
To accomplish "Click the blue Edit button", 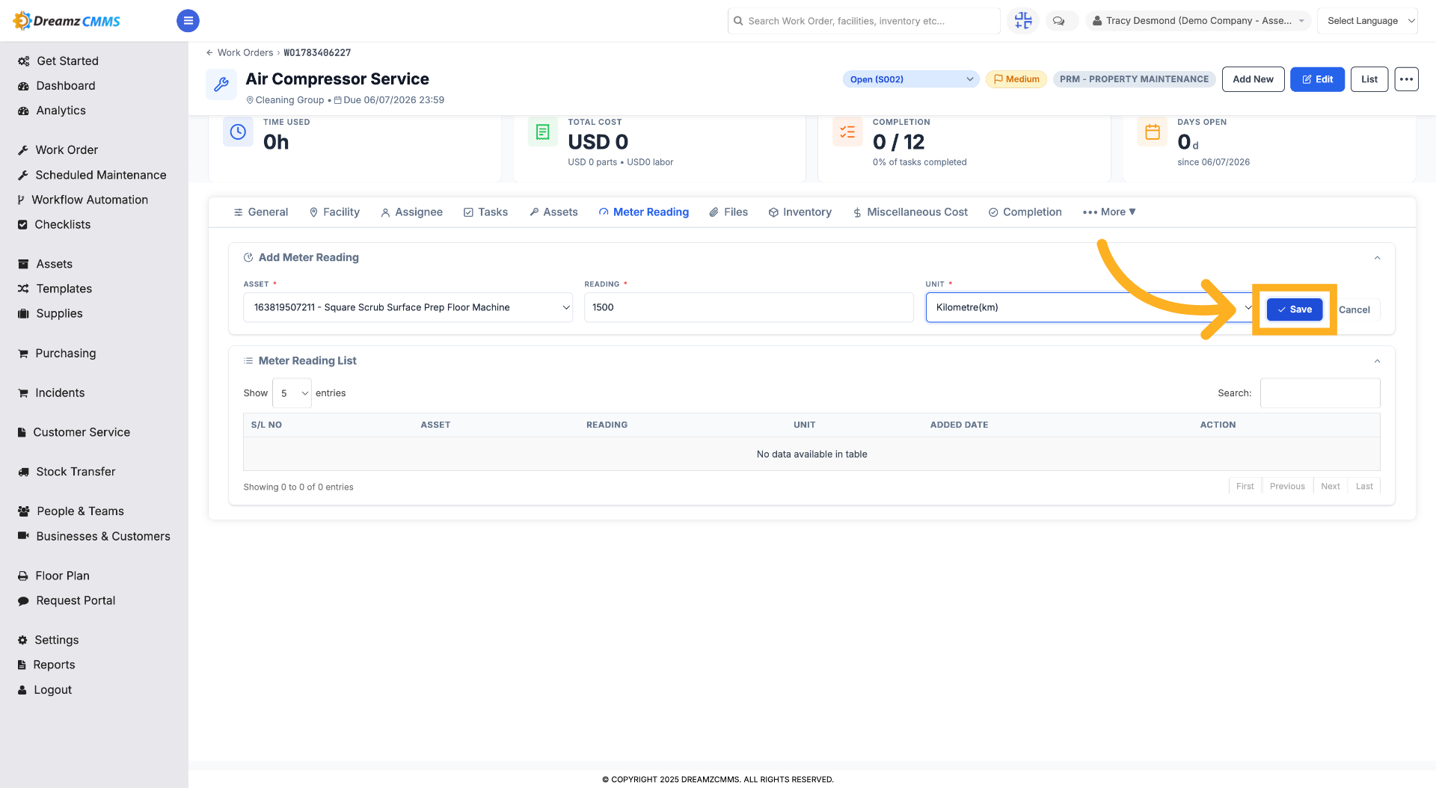I will (x=1317, y=79).
